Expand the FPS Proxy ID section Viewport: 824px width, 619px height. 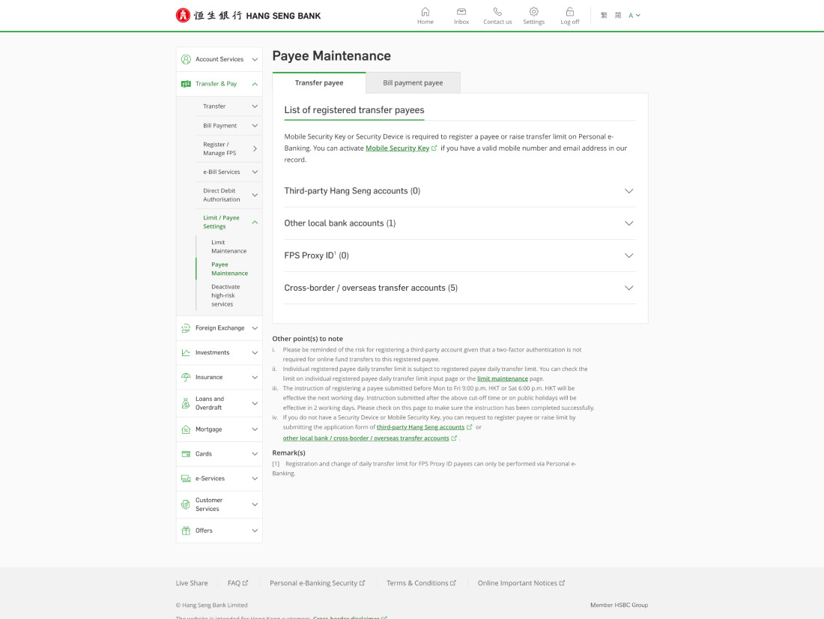628,256
